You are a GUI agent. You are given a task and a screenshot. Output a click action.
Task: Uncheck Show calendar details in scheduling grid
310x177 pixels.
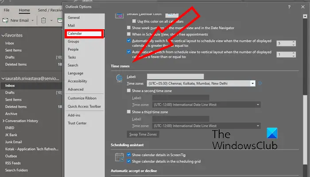[129, 161]
